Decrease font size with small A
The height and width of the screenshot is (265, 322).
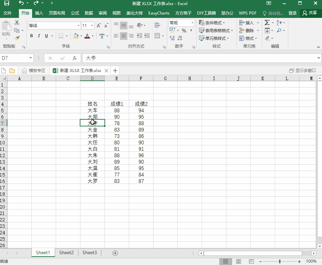(x=106, y=25)
